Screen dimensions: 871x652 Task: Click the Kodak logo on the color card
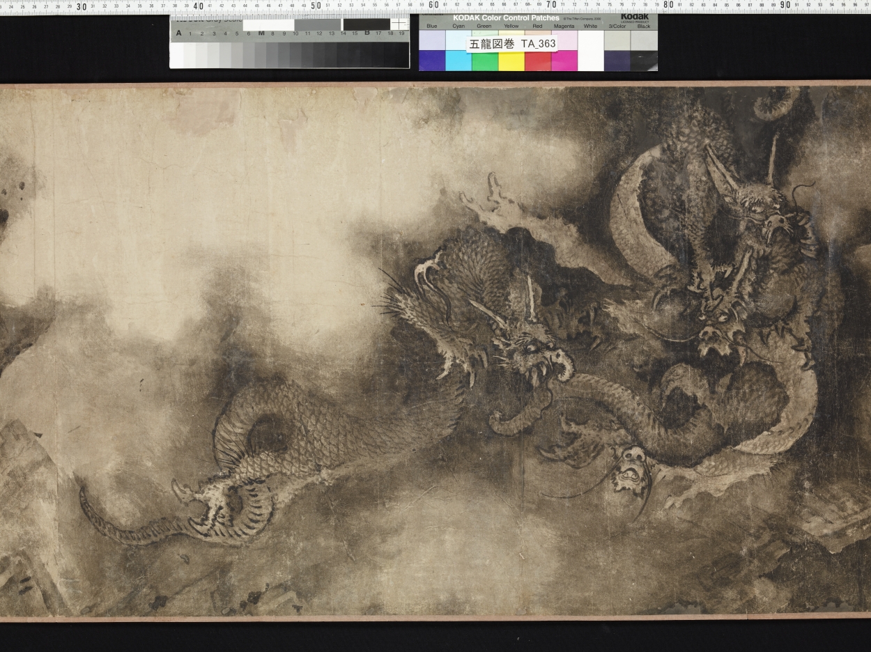pyautogui.click(x=635, y=17)
